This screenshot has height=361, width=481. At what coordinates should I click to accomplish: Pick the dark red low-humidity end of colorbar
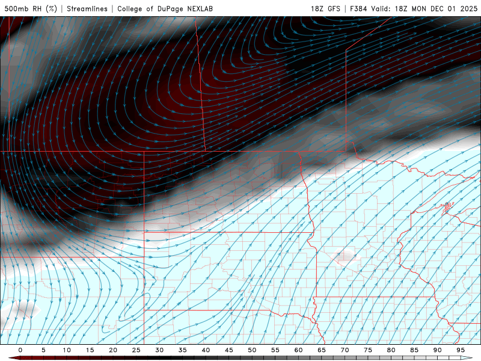14,358
